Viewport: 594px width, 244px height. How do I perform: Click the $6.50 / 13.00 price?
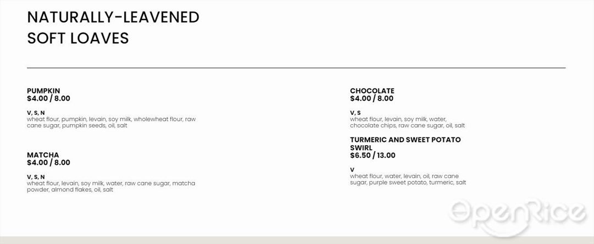pos(373,156)
